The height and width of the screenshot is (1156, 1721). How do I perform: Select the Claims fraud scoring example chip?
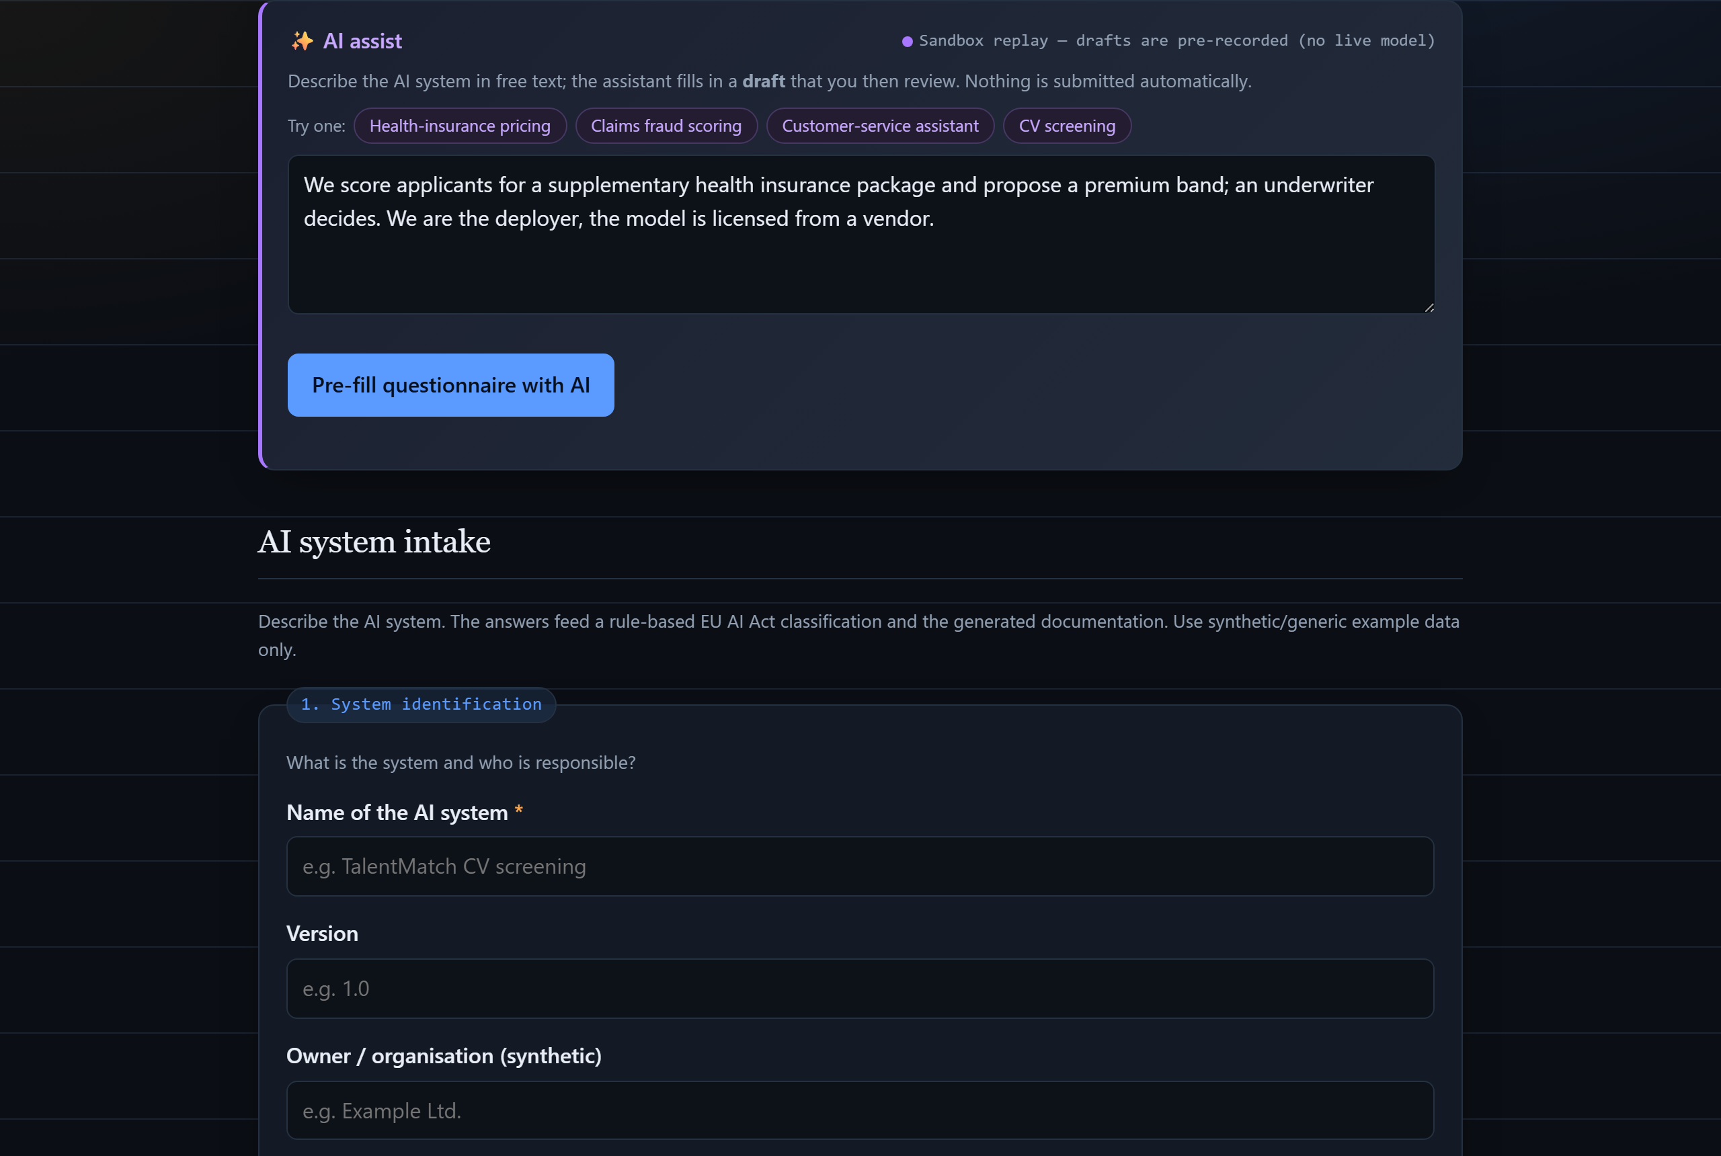click(x=666, y=126)
